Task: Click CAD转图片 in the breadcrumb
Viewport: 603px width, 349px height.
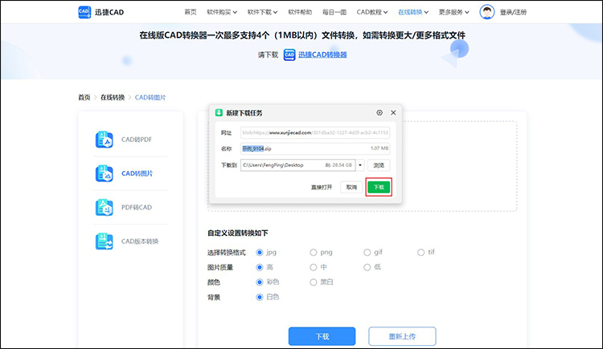Action: [x=150, y=98]
